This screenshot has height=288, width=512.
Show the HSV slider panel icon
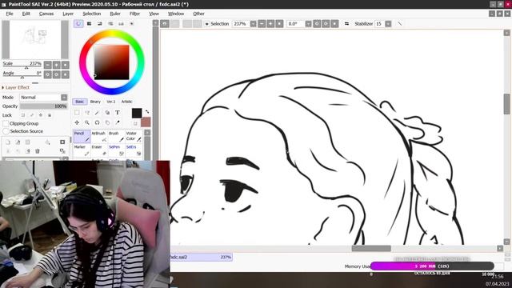[100, 24]
